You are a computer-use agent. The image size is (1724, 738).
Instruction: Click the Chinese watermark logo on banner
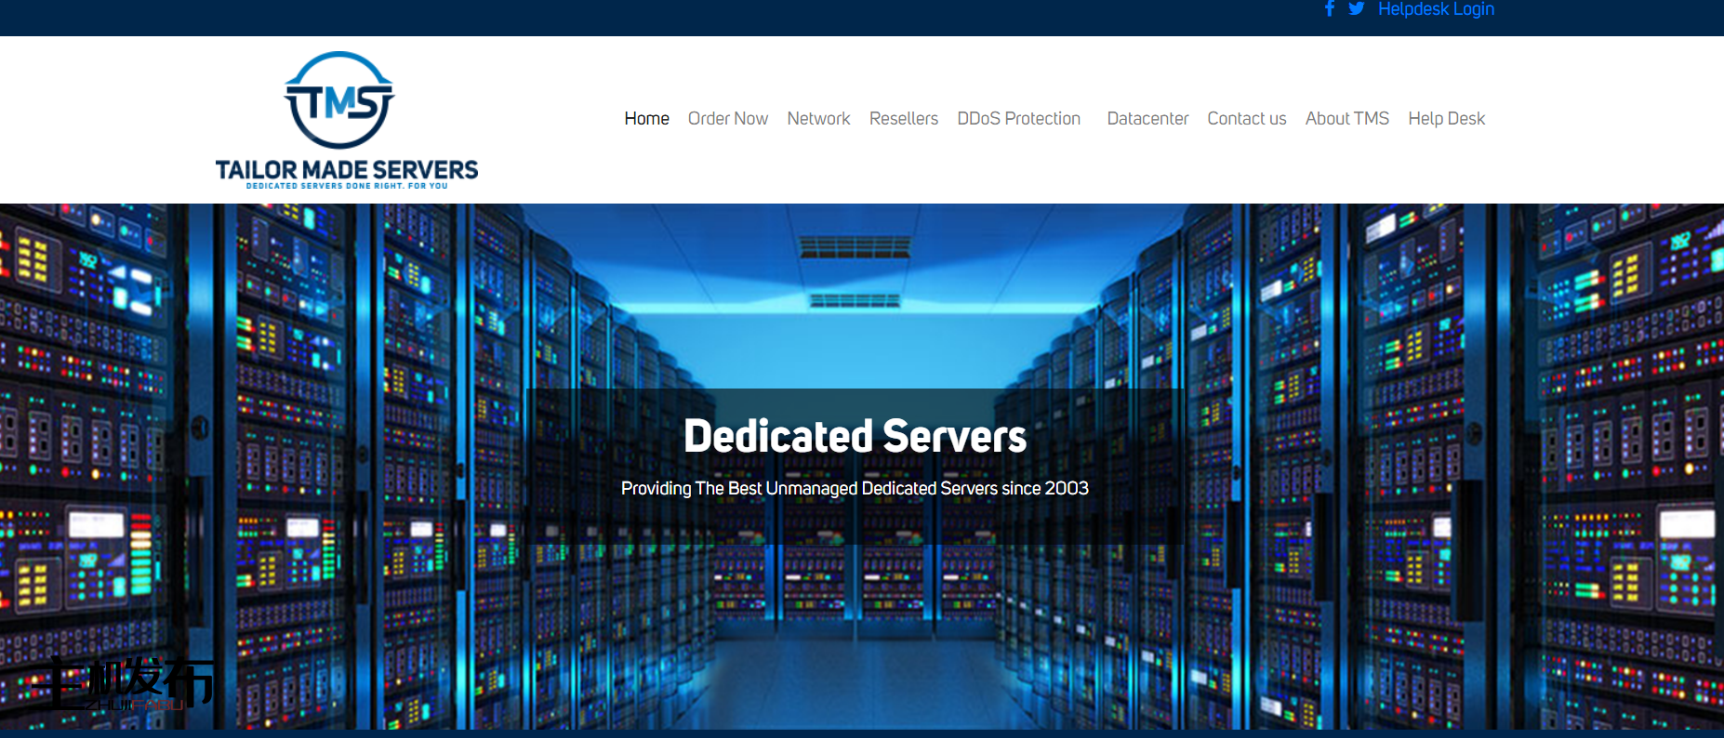pyautogui.click(x=126, y=685)
